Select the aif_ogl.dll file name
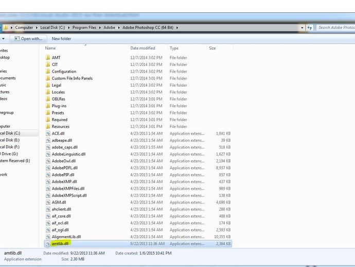 [60, 230]
